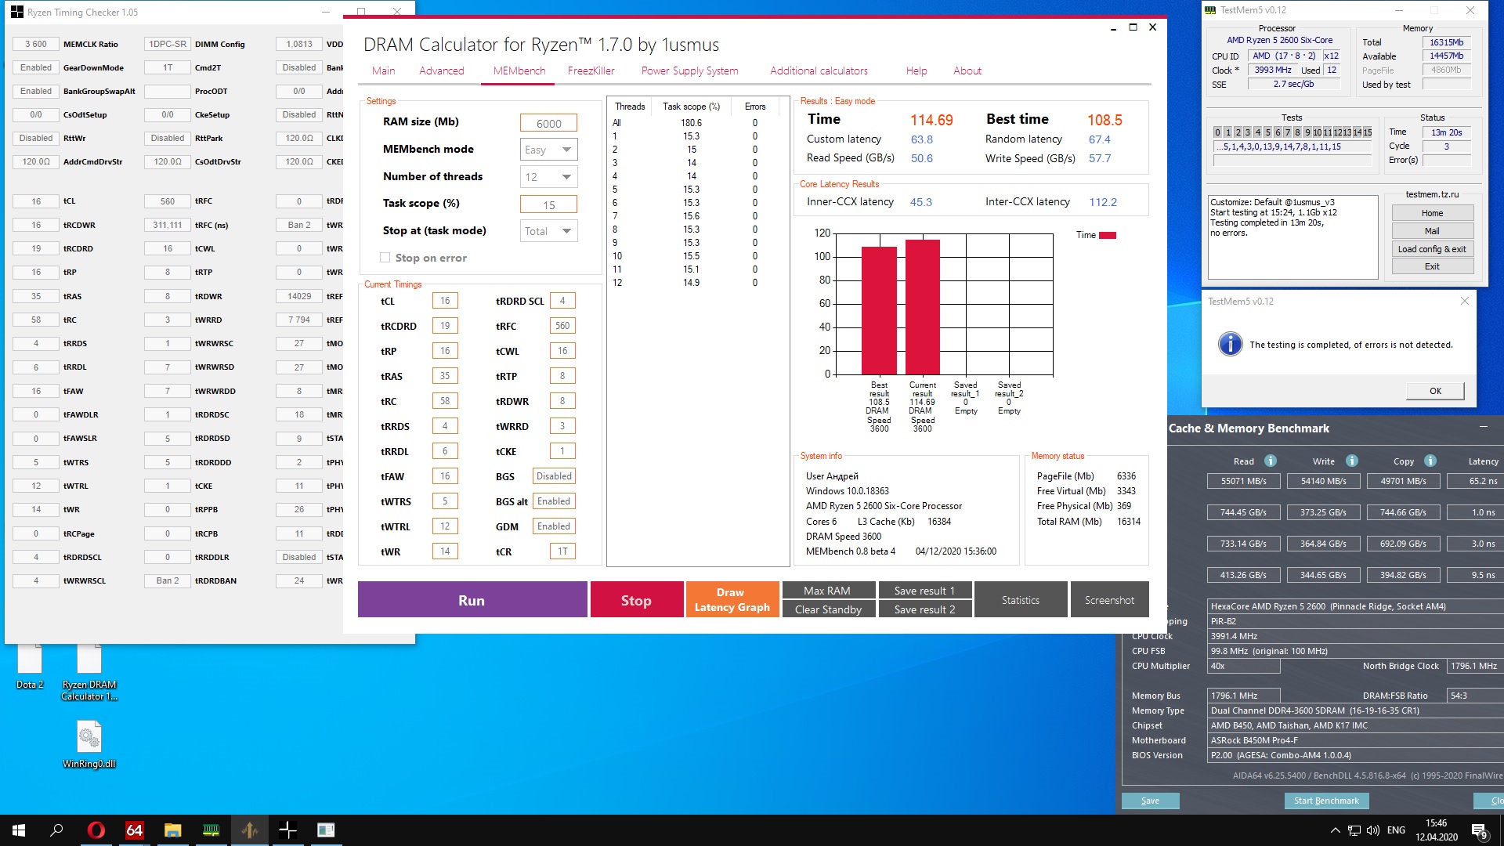
Task: Toggle test number 5 box in TestMem5
Action: pos(1268,132)
